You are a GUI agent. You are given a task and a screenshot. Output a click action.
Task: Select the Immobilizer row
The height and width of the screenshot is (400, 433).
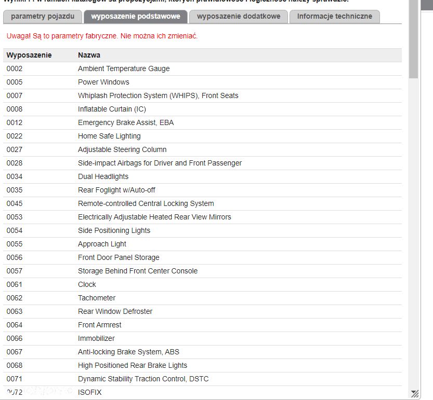click(x=202, y=339)
